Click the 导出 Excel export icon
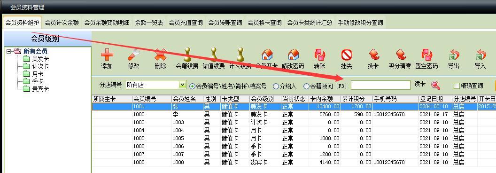 [453, 55]
